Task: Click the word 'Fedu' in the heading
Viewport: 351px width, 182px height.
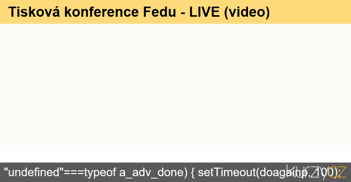Action: click(x=160, y=12)
